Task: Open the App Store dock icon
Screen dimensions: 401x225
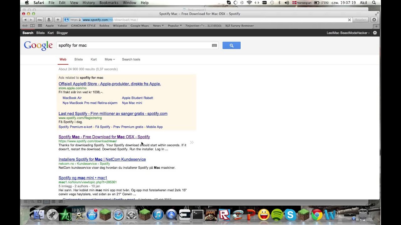Action: [92, 215]
